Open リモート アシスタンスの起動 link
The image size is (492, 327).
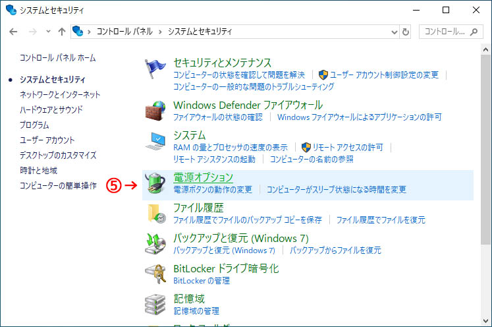(214, 160)
